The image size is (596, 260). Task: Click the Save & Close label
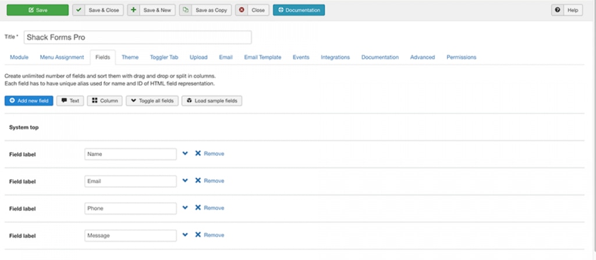tap(104, 10)
